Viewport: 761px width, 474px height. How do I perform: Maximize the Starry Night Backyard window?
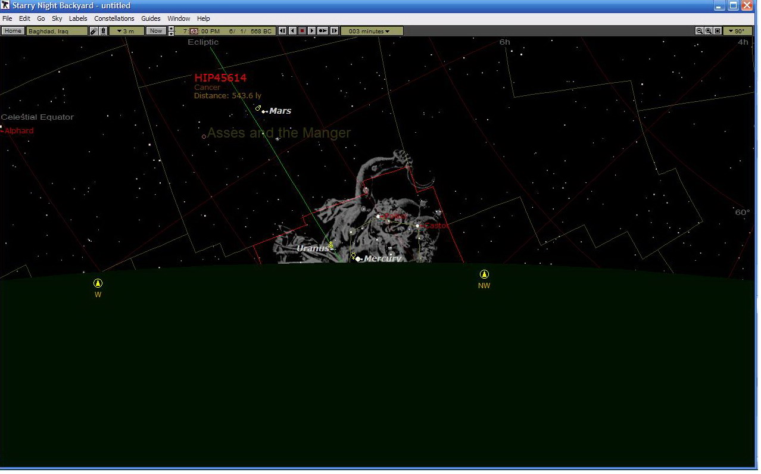pyautogui.click(x=734, y=5)
